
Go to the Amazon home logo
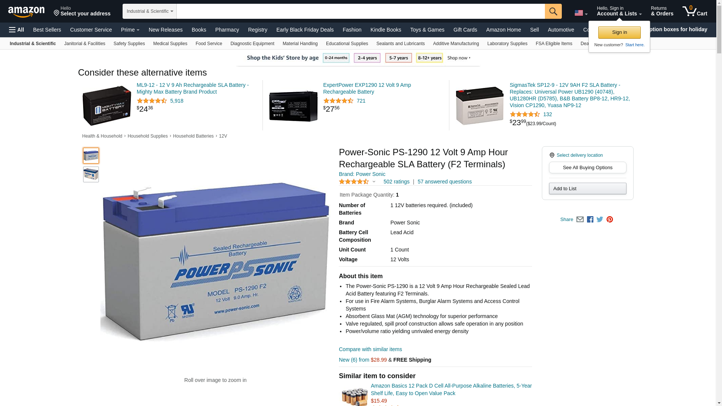click(26, 12)
